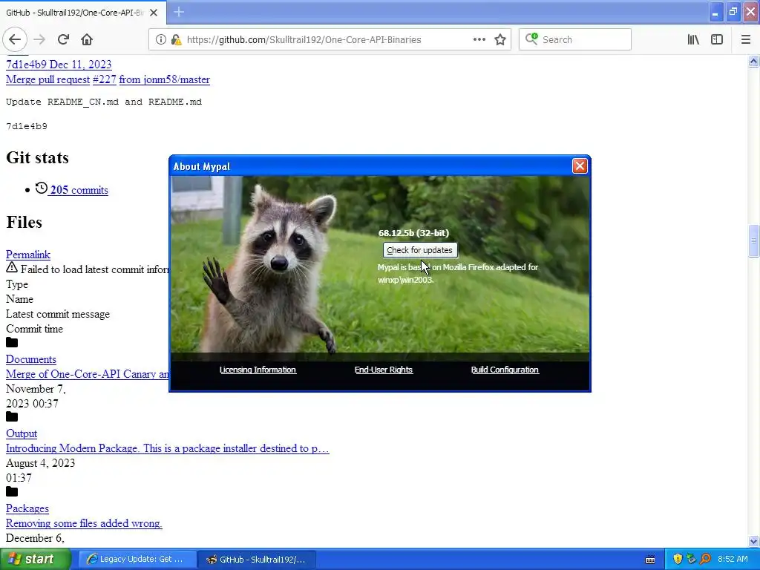Viewport: 760px width, 570px height.
Task: Open the Output folder link
Action: tap(22, 433)
